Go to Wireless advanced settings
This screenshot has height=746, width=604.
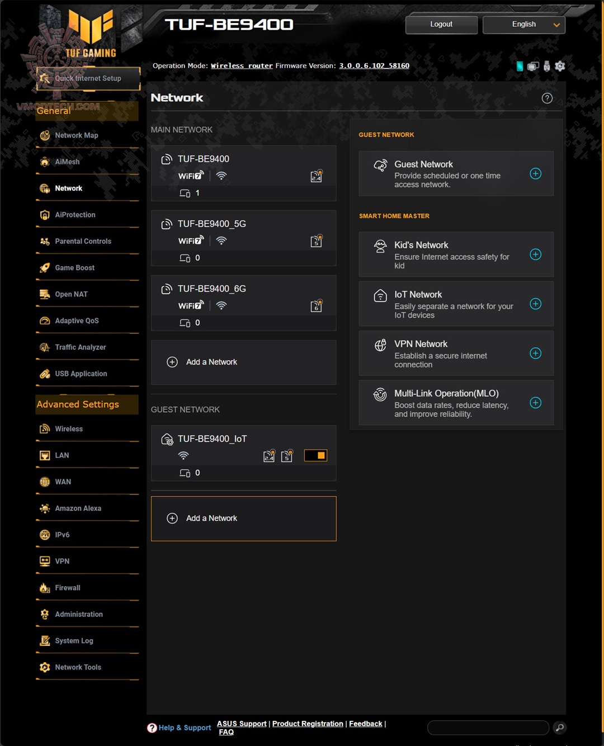pyautogui.click(x=69, y=429)
